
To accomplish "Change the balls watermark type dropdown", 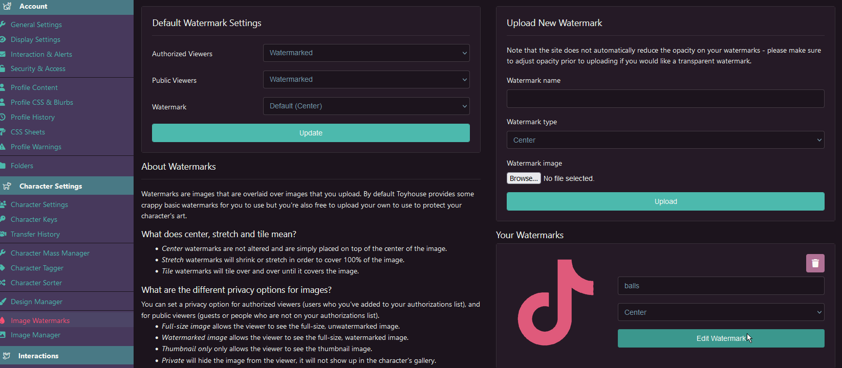I will 721,312.
